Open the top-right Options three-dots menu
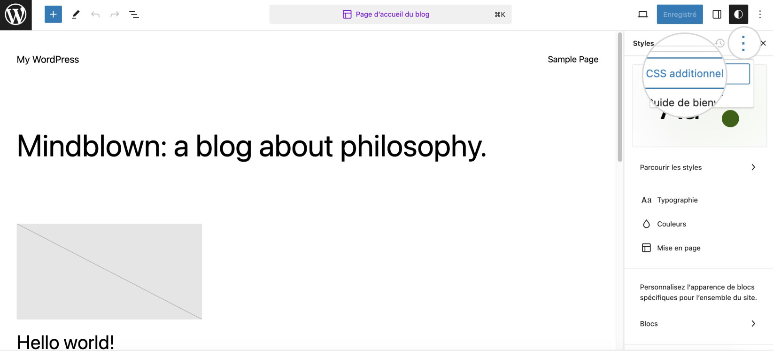The width and height of the screenshot is (773, 351). (x=760, y=15)
